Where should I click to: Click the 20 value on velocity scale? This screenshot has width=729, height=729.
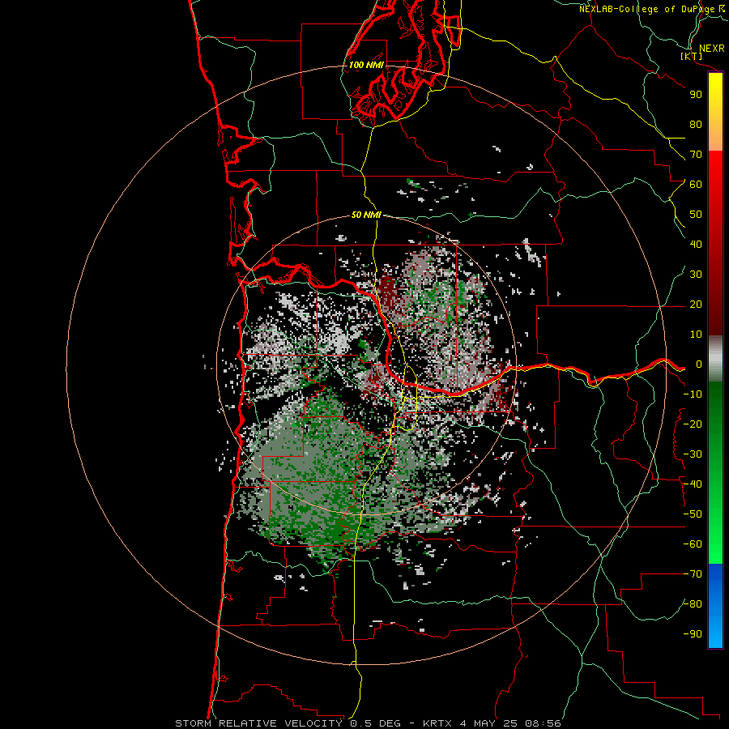pos(696,305)
